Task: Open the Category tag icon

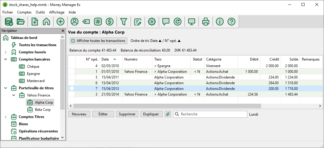Action: 86,22
